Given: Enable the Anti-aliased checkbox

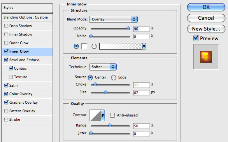Looking at the screenshot, I should point(112,115).
